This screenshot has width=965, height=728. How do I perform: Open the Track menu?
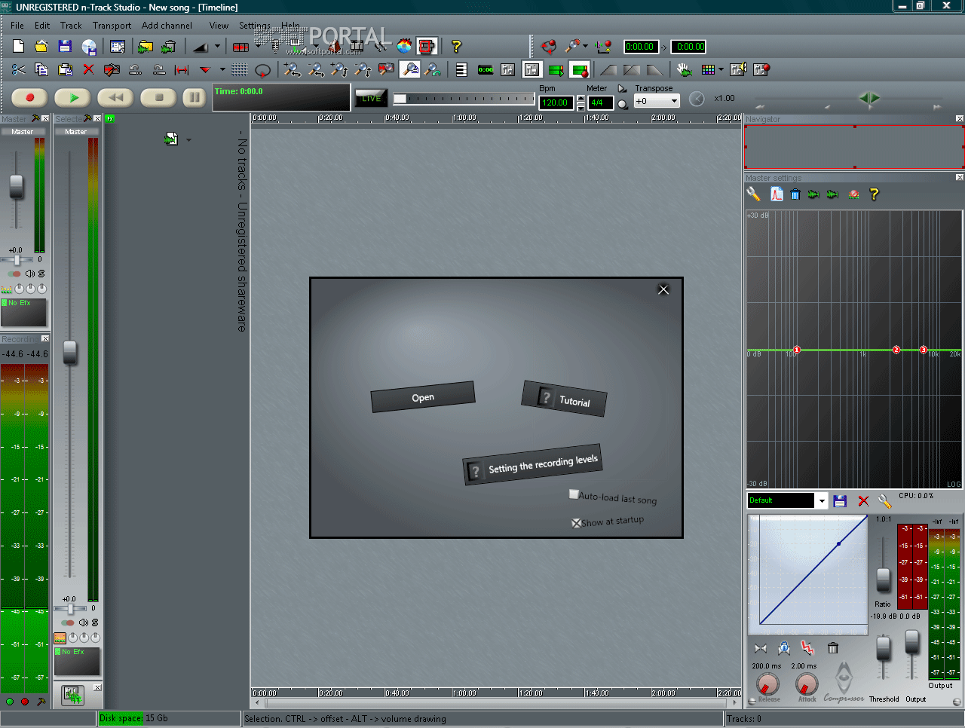pyautogui.click(x=71, y=26)
